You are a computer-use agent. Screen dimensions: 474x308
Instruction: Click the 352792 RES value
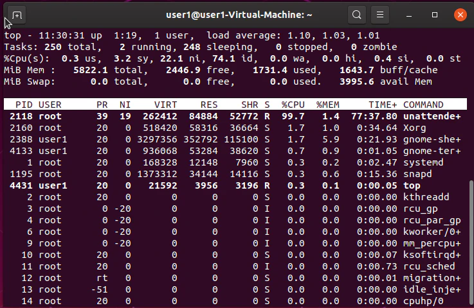pyautogui.click(x=201, y=139)
